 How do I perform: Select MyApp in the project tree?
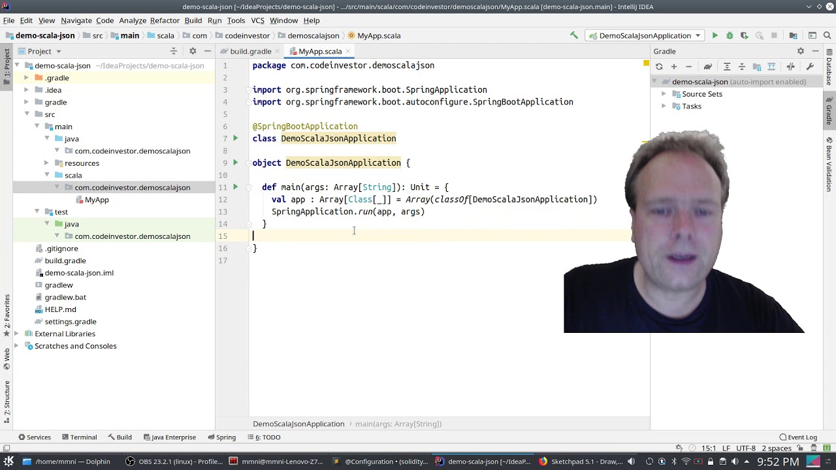97,200
